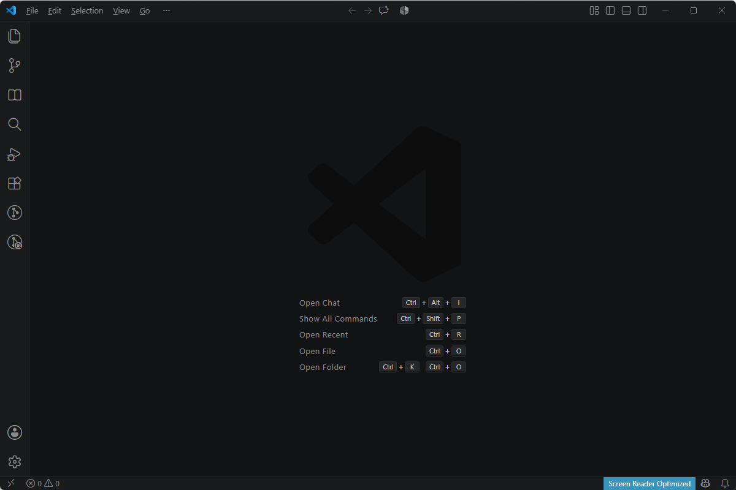Open the Source Control view
This screenshot has width=736, height=490.
(x=15, y=66)
